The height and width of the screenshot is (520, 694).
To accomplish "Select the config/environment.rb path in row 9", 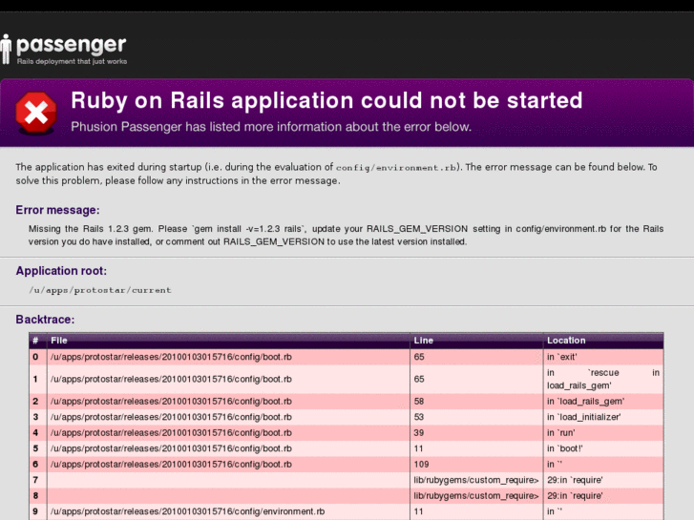I will pyautogui.click(x=187, y=512).
